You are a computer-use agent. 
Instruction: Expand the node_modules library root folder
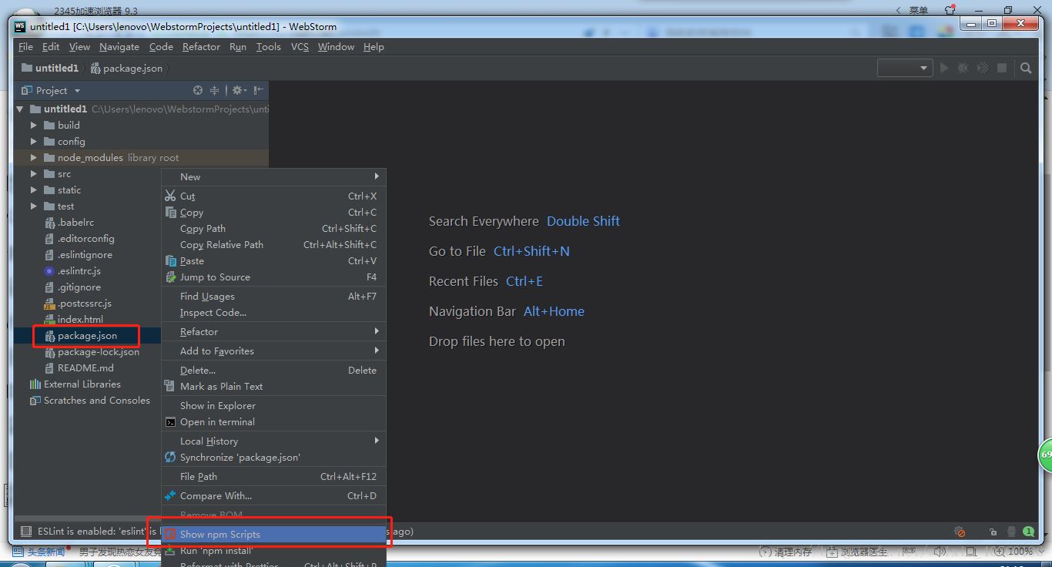pyautogui.click(x=33, y=157)
